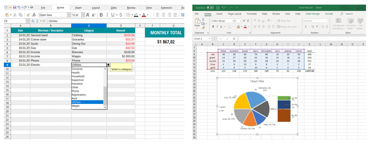This screenshot has width=371, height=144.
Task: Click Print icon in LibreOffice Calc toolbar
Action: point(32,7)
